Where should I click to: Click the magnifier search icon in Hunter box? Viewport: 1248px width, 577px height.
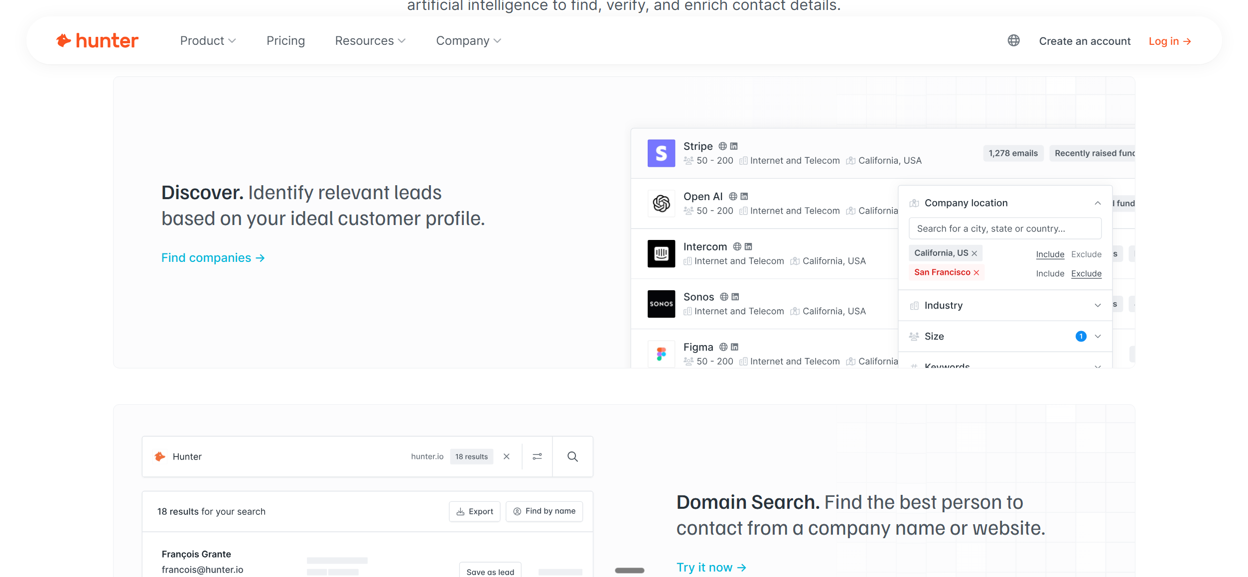point(572,457)
